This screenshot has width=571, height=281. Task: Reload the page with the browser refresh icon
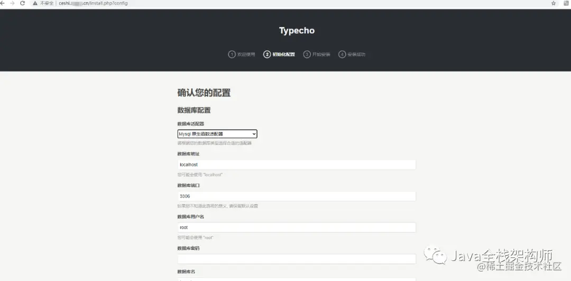pos(23,3)
